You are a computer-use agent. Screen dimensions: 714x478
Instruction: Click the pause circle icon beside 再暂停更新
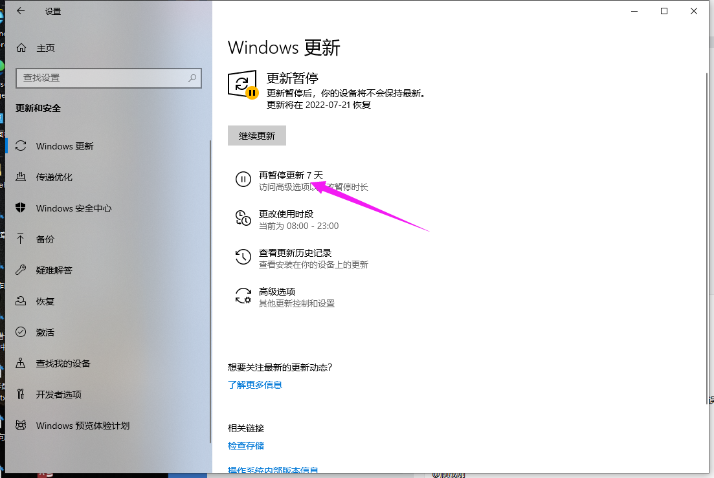243,179
